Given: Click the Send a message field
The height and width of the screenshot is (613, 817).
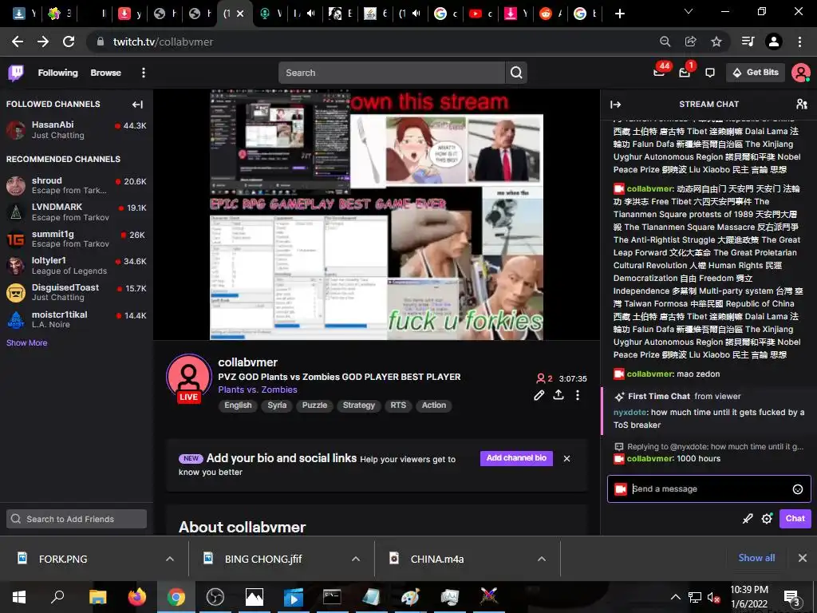Looking at the screenshot, I should tap(708, 489).
